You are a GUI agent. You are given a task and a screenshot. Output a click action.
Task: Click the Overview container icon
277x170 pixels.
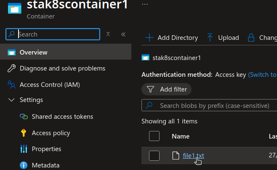[12, 52]
